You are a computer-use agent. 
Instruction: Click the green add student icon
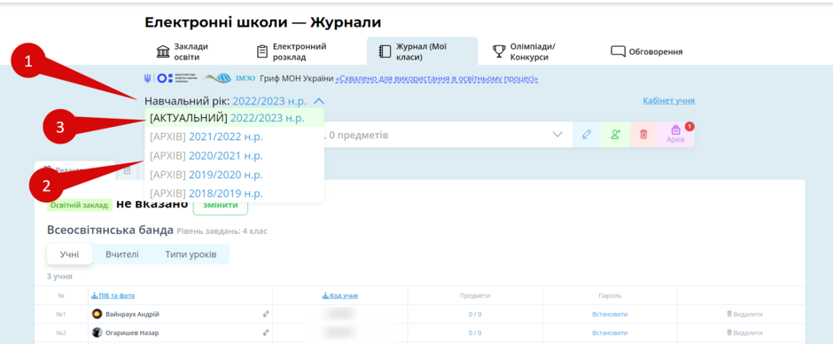point(615,135)
